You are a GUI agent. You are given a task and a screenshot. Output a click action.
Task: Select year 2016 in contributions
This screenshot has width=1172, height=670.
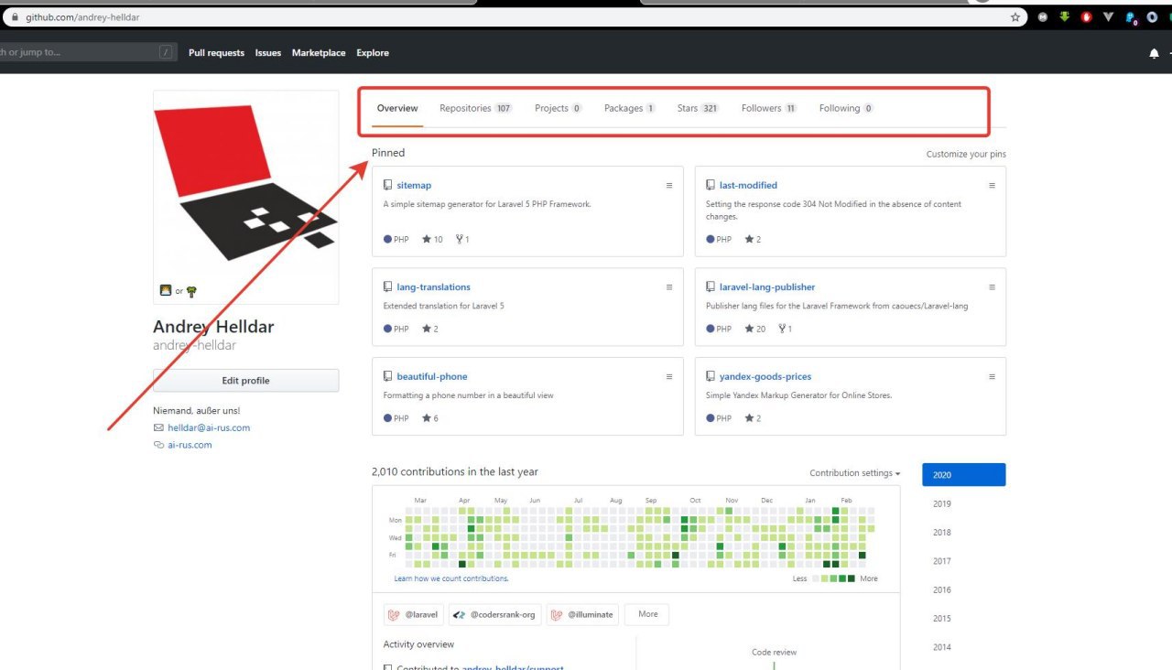(x=942, y=589)
